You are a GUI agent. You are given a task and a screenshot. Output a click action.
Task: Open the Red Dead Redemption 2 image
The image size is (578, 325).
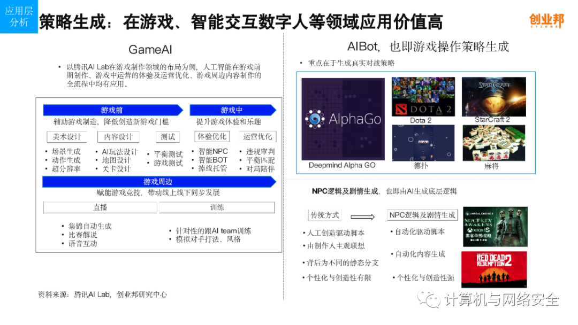[495, 269]
